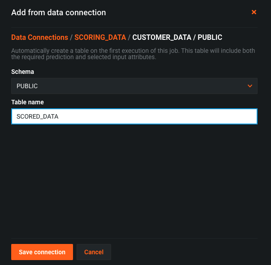Click the slash separator after SCORING_DATA
The height and width of the screenshot is (265, 271).
[x=129, y=37]
